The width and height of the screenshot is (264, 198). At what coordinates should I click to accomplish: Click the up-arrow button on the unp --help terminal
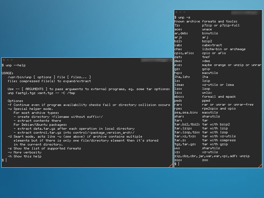8,60
